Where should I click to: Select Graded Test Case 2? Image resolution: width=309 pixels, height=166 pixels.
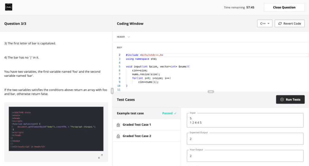(x=147, y=136)
